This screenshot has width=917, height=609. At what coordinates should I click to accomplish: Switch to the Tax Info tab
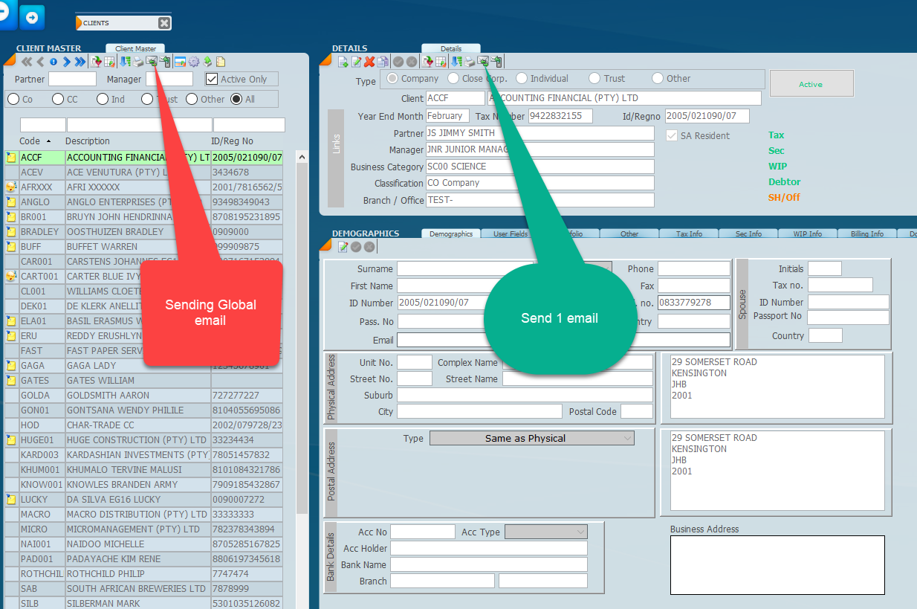689,234
